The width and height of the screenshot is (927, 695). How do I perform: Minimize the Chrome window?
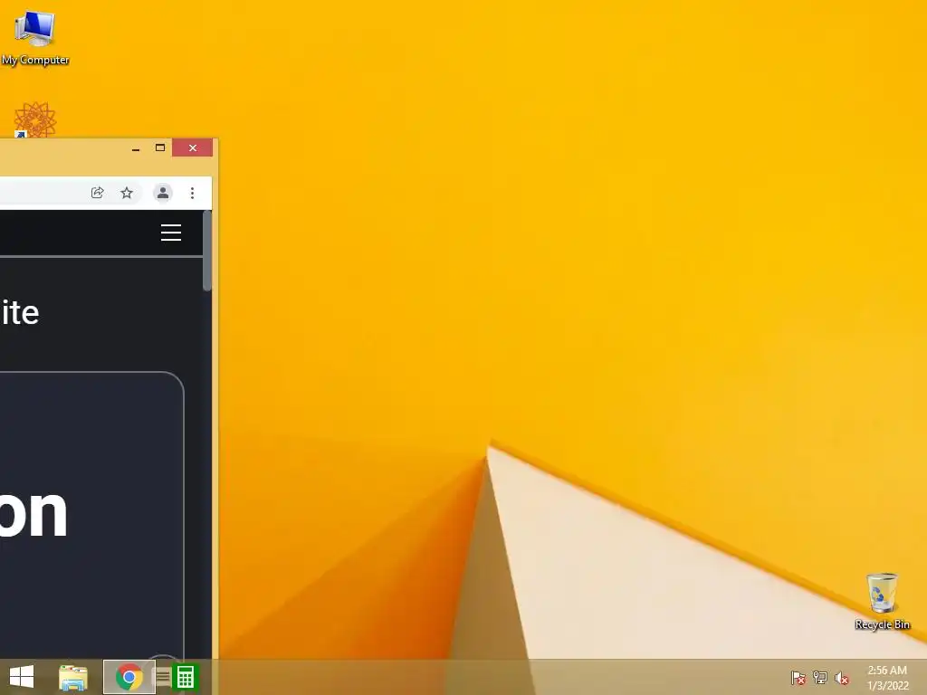pos(136,148)
